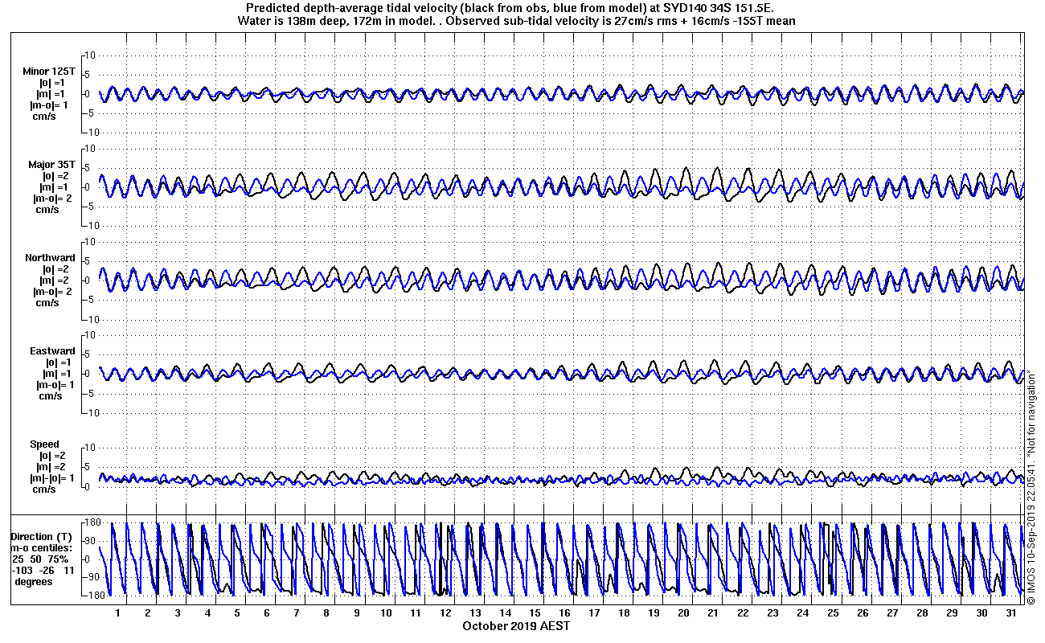Click the 'Northward' panel label
This screenshot has width=1045, height=643.
click(x=50, y=258)
